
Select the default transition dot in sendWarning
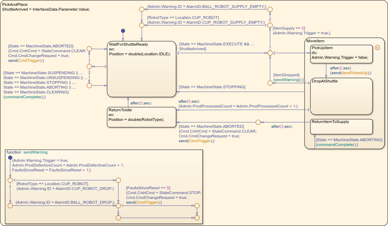[x=10, y=158]
